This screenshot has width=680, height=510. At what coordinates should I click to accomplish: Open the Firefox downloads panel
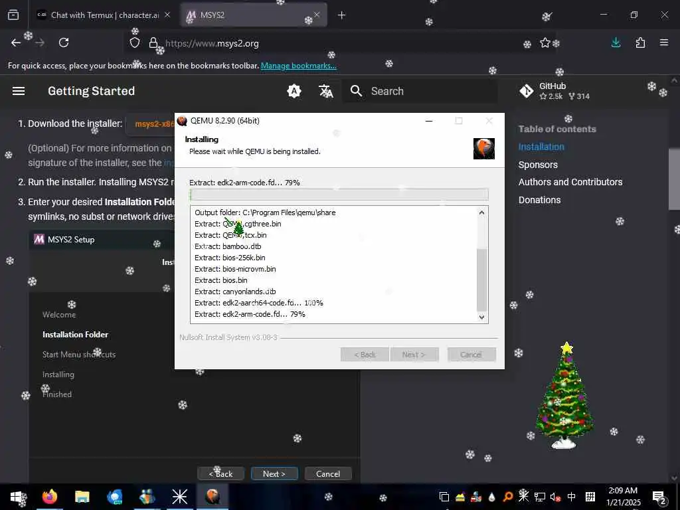pos(616,42)
